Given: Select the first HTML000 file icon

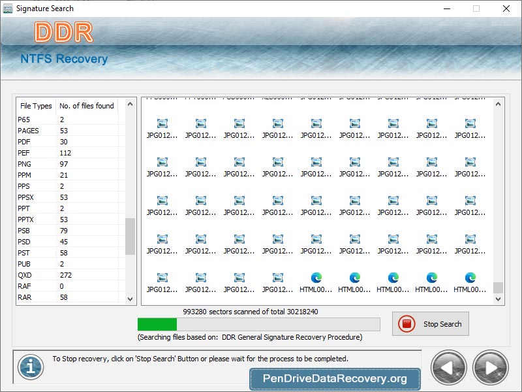Looking at the screenshot, I should (316, 278).
